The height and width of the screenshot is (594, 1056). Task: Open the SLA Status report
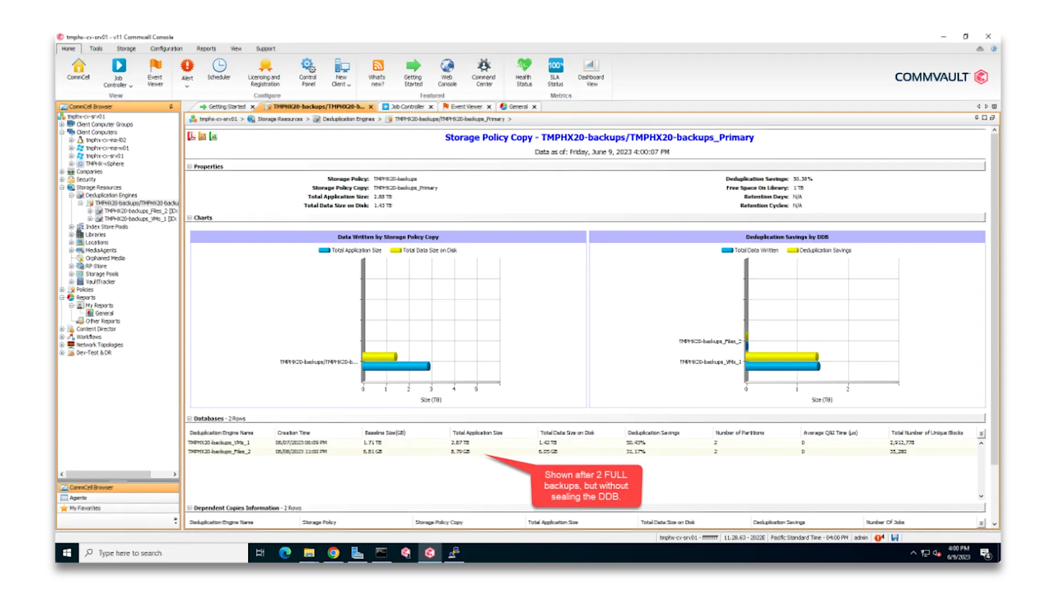click(556, 72)
